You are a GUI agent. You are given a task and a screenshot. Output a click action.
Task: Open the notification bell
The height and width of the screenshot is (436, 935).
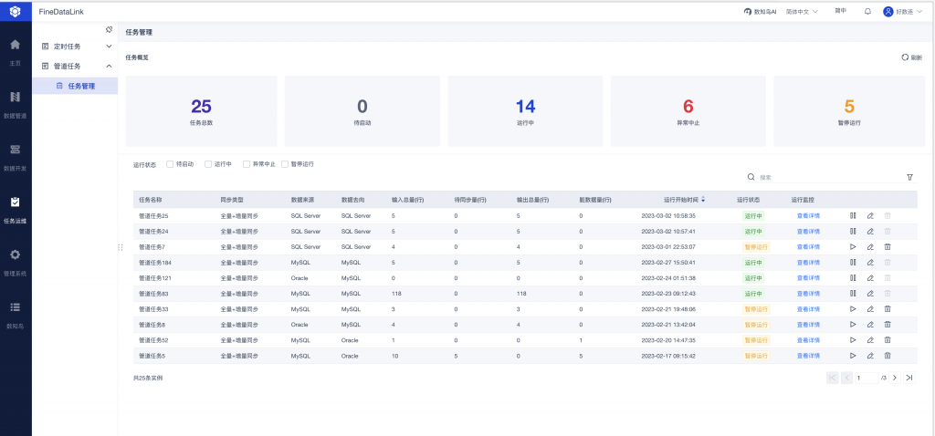(867, 11)
